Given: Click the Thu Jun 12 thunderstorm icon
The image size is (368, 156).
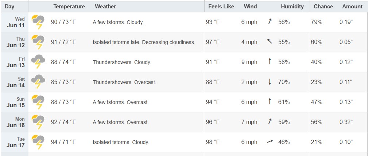Looking at the screenshot, I should [x=38, y=42].
